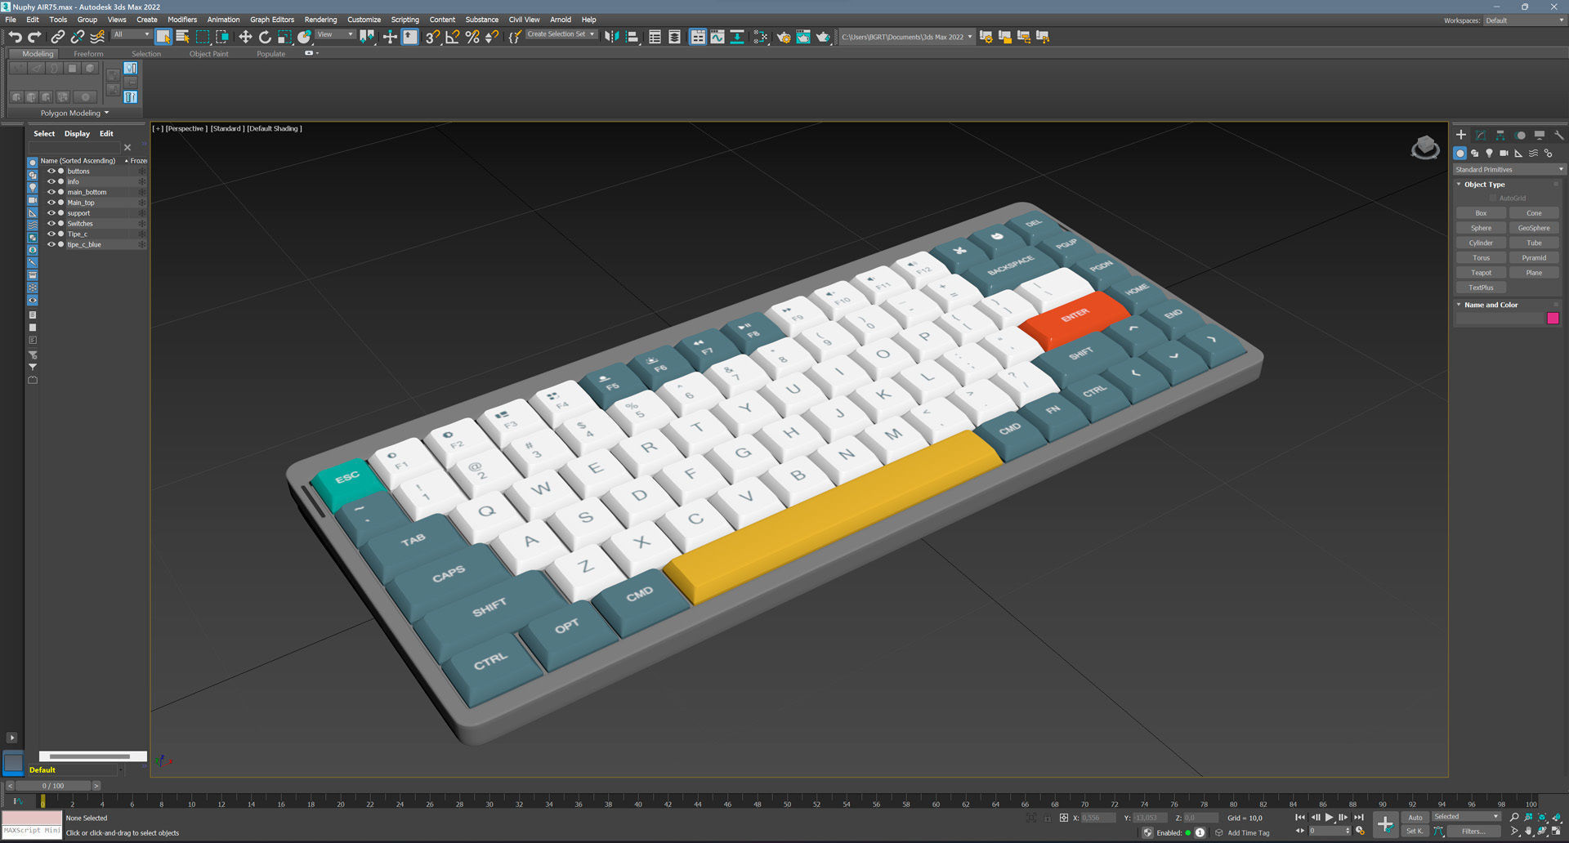Switch to the Object Paint ribbon tab
The image size is (1569, 843).
tap(209, 54)
